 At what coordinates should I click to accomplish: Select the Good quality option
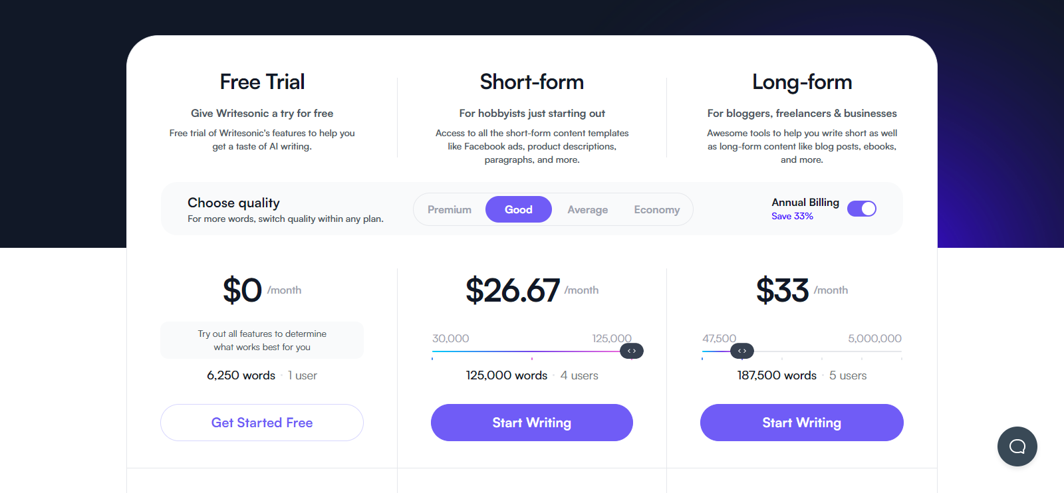click(519, 209)
